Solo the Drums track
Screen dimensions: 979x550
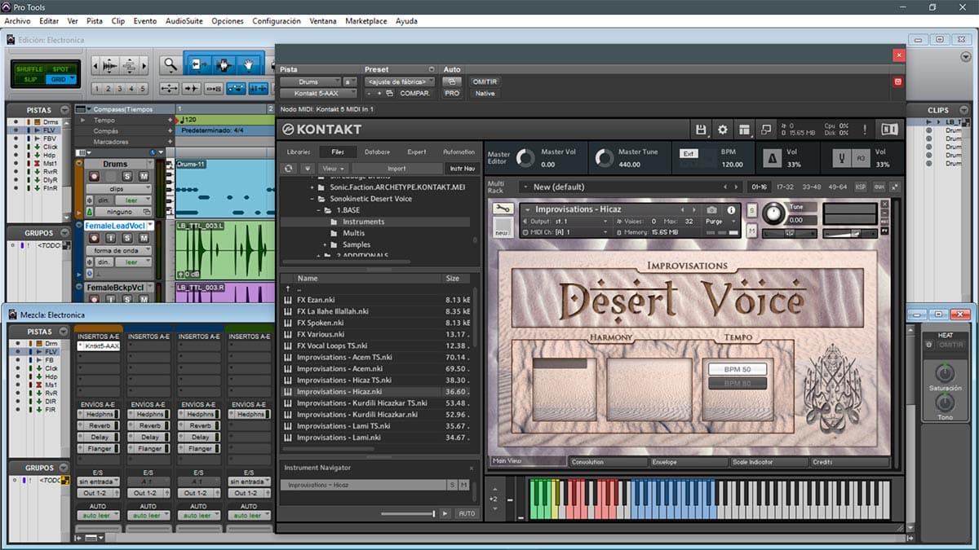[x=128, y=177]
